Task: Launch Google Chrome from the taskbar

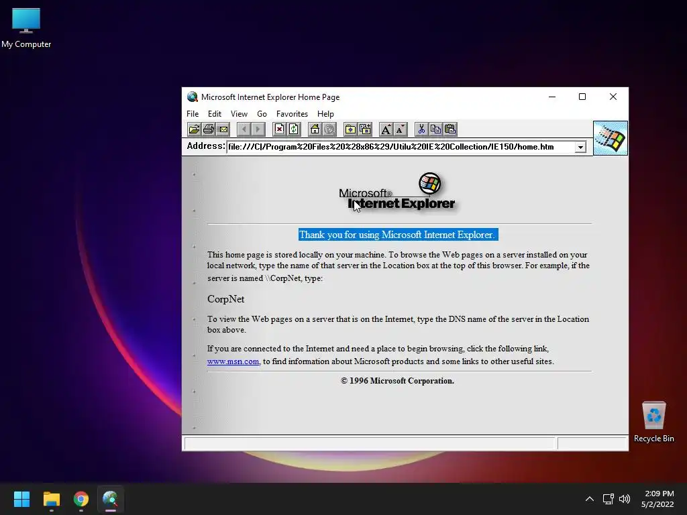Action: click(x=81, y=499)
